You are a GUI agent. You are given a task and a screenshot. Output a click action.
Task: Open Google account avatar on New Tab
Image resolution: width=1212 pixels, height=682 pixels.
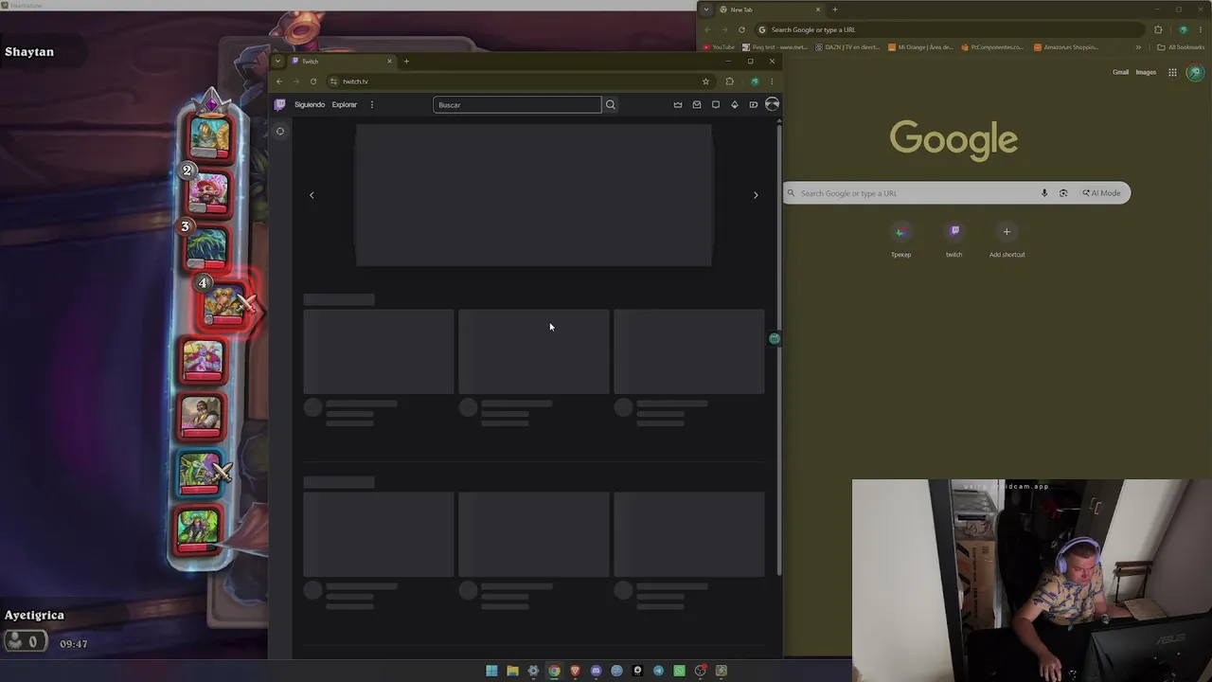[1195, 72]
